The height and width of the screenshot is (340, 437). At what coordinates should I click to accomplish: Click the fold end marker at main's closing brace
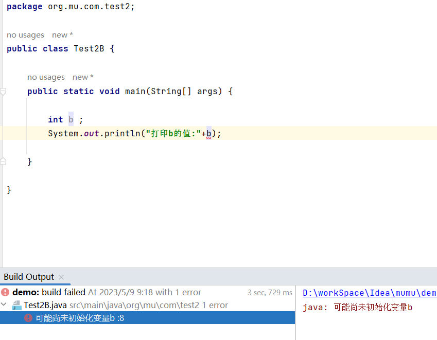click(3, 162)
